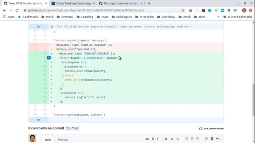Click the address bar URL
This screenshot has width=255, height=143.
click(86, 10)
